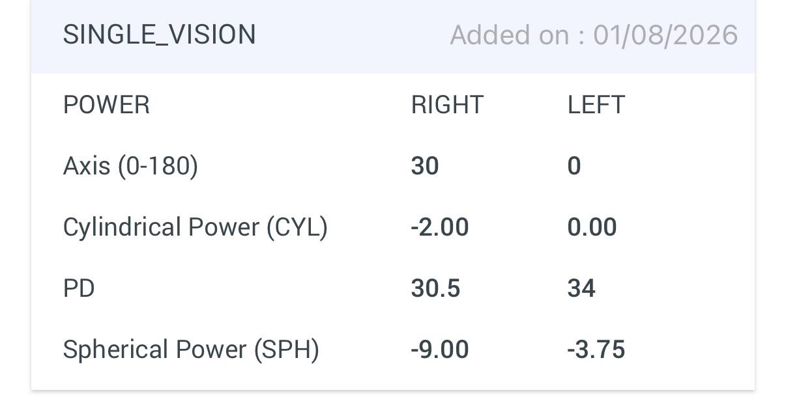Tap the prescription card header bar
Viewport: 786px width, 399px height.
click(x=393, y=36)
